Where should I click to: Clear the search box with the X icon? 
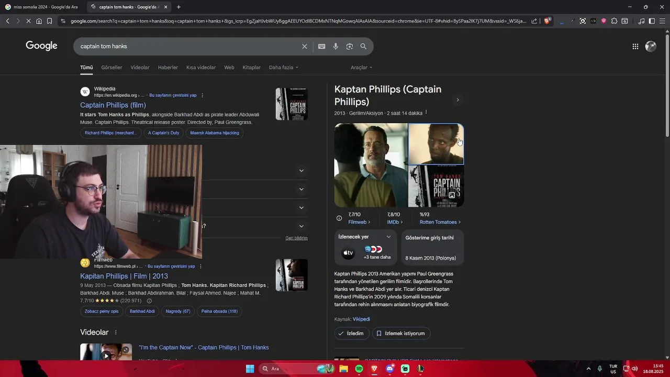click(305, 46)
